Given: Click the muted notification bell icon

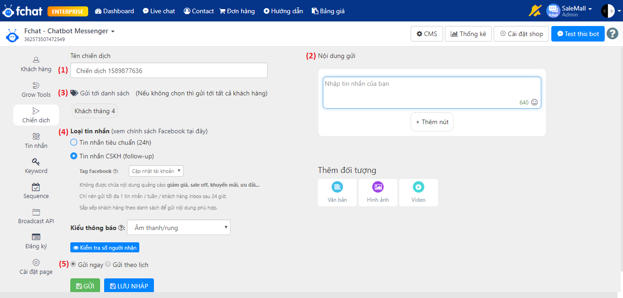Looking at the screenshot, I should click(x=535, y=10).
